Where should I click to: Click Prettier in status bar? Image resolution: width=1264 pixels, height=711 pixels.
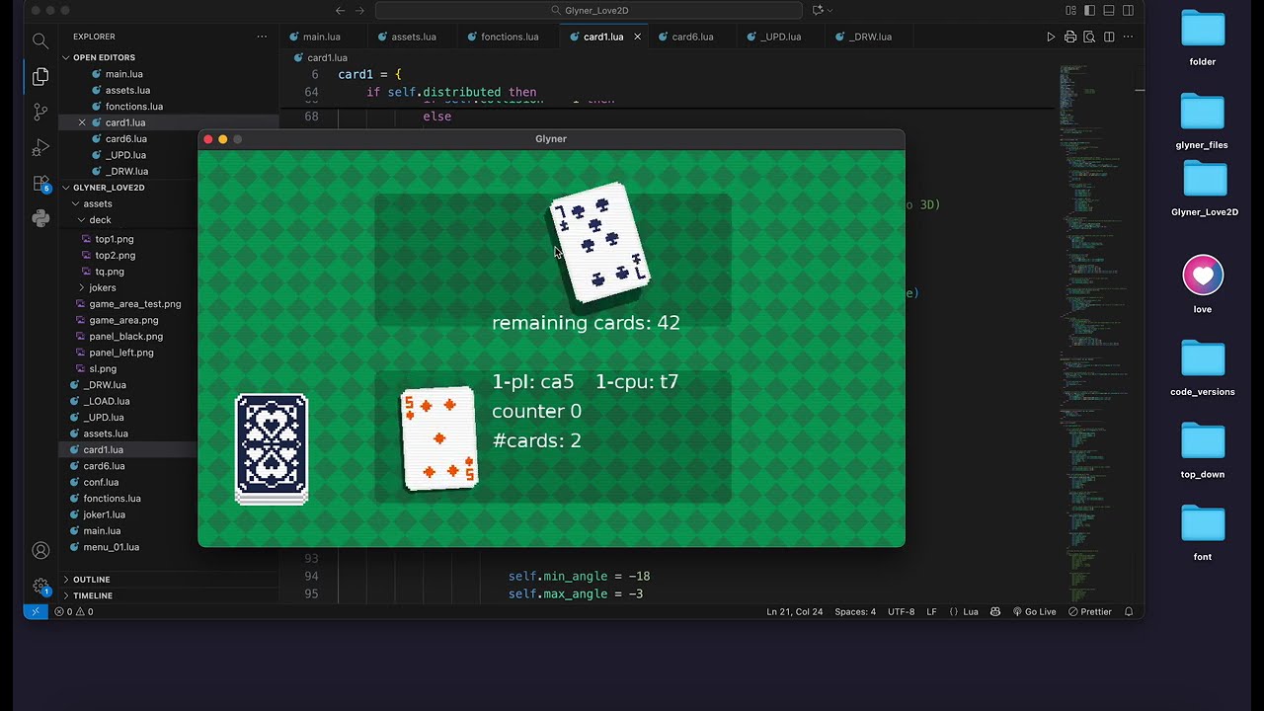[1089, 611]
